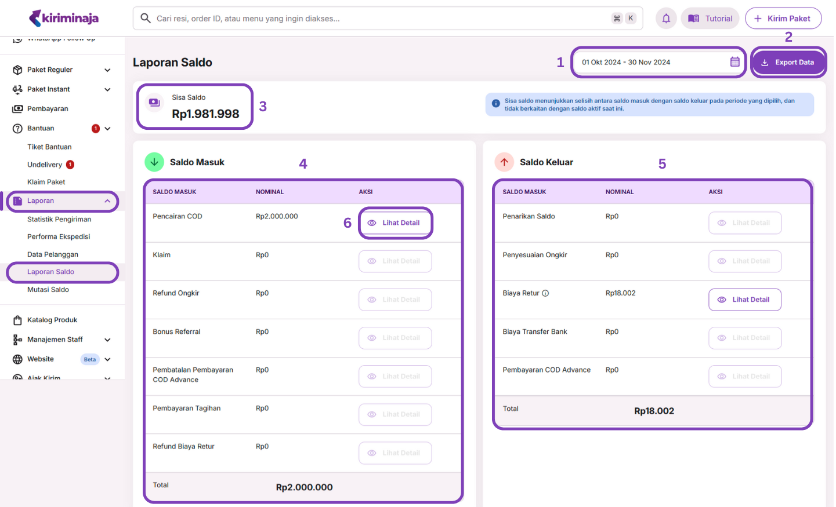Click the Pembayaran money icon
This screenshot has height=507, width=836.
click(x=17, y=108)
